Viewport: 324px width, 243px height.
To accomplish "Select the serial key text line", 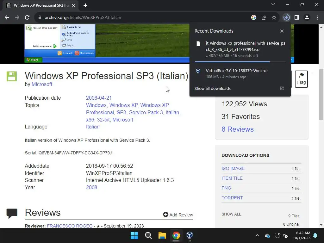I will 68,153.
